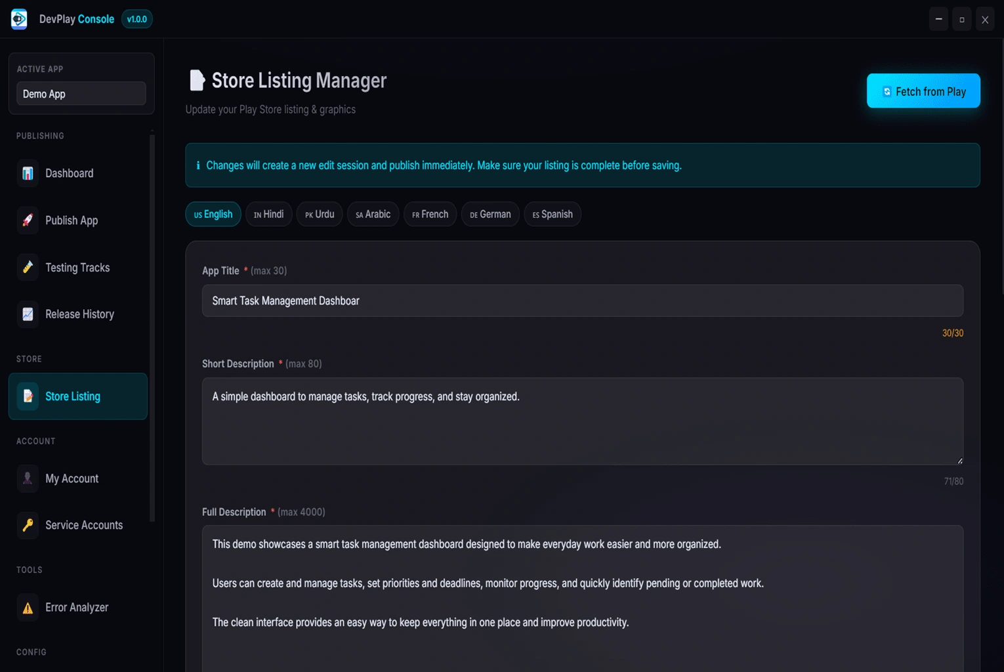
Task: Minimize the DevPlay Console window
Action: pyautogui.click(x=938, y=19)
